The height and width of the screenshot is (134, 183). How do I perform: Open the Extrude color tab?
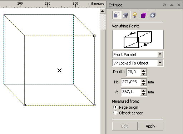[x=144, y=15]
